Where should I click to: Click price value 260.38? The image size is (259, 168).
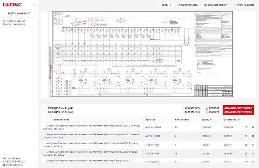pos(206,154)
